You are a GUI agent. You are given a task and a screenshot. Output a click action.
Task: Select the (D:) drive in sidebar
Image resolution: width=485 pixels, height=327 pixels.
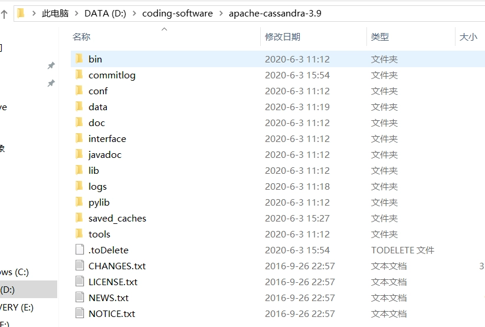click(x=28, y=290)
